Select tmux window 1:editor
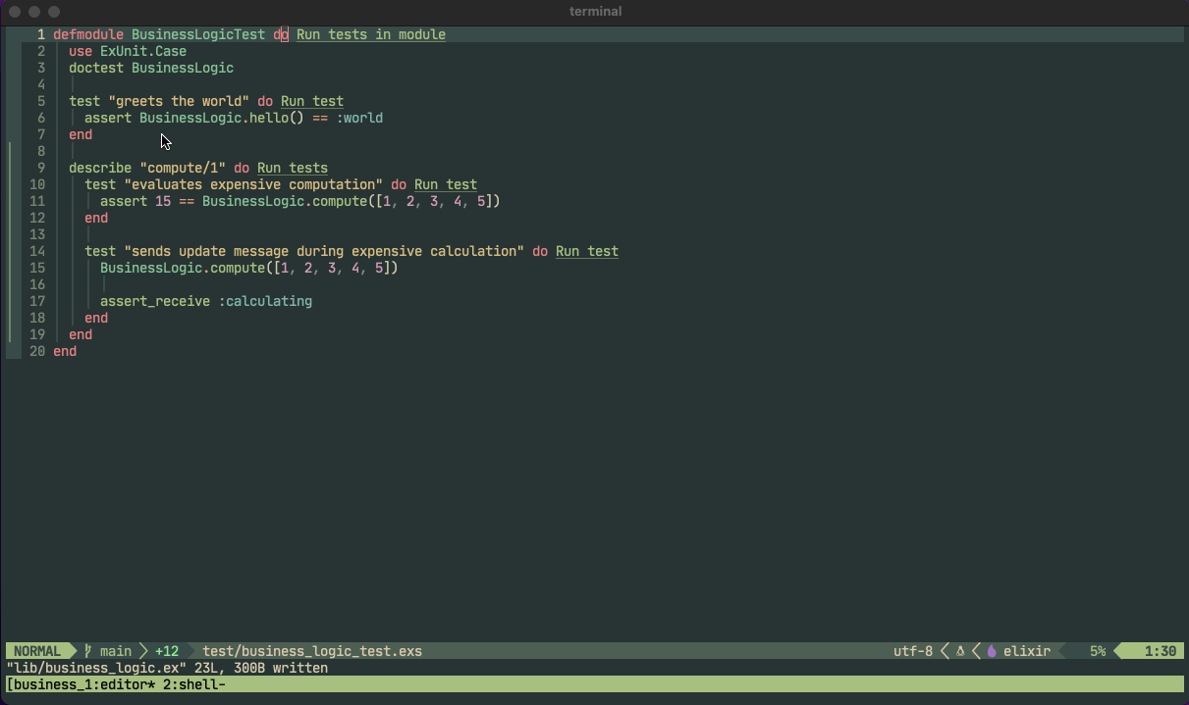This screenshot has height=705, width=1189. point(120,684)
